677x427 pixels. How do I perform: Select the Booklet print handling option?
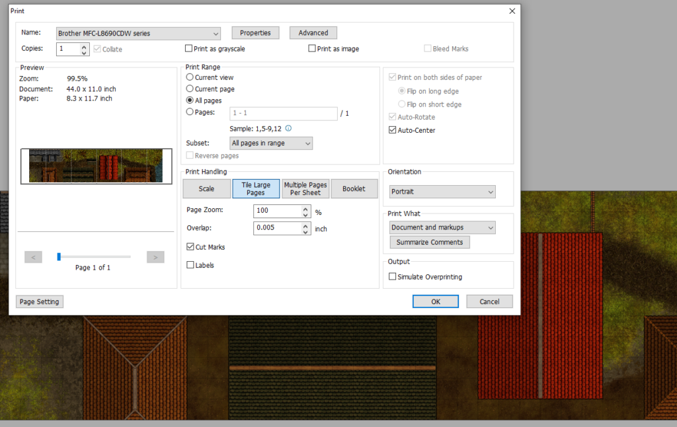354,188
